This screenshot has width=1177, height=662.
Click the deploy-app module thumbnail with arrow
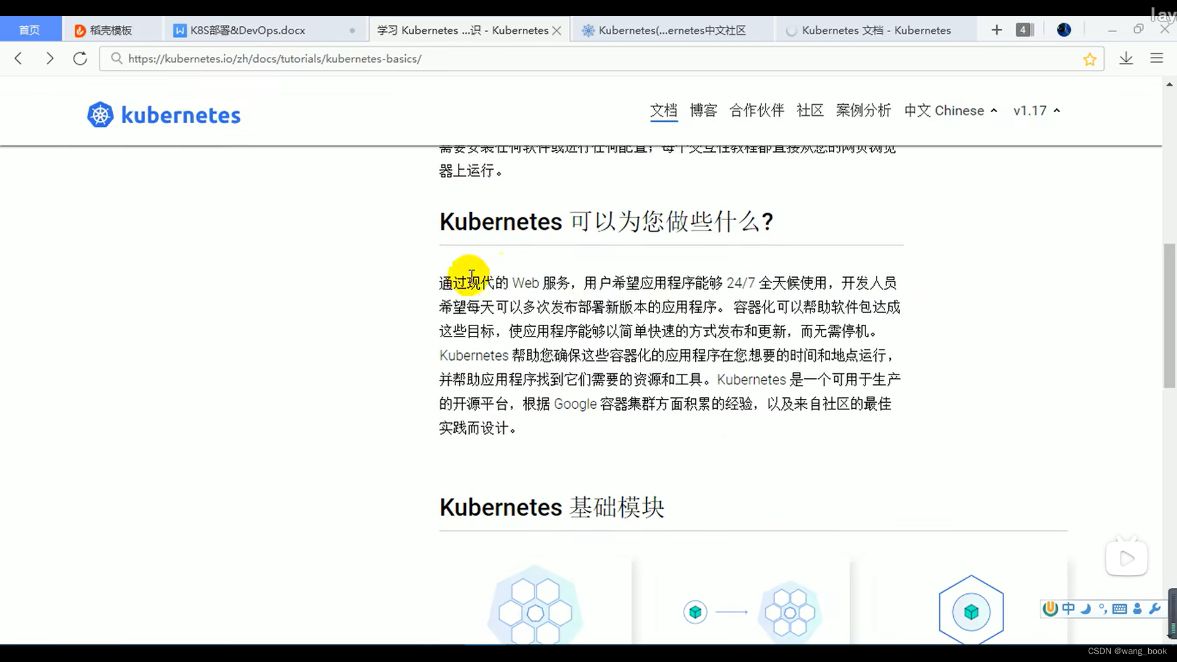(753, 611)
